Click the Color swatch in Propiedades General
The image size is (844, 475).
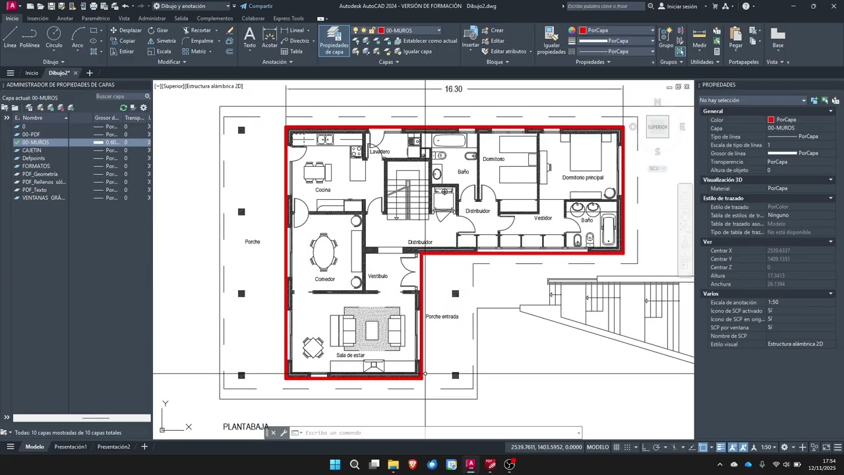[771, 119]
